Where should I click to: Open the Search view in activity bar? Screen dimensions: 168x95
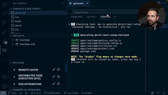coord(4,13)
